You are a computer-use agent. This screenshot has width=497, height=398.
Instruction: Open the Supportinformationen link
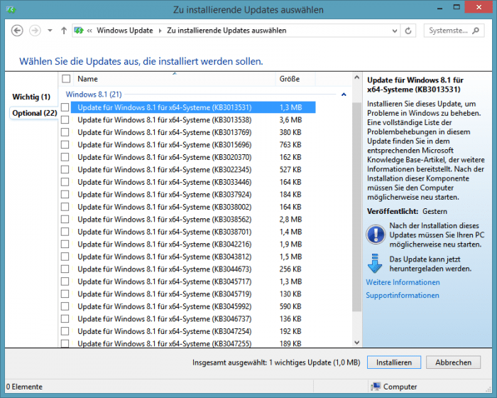coord(403,295)
